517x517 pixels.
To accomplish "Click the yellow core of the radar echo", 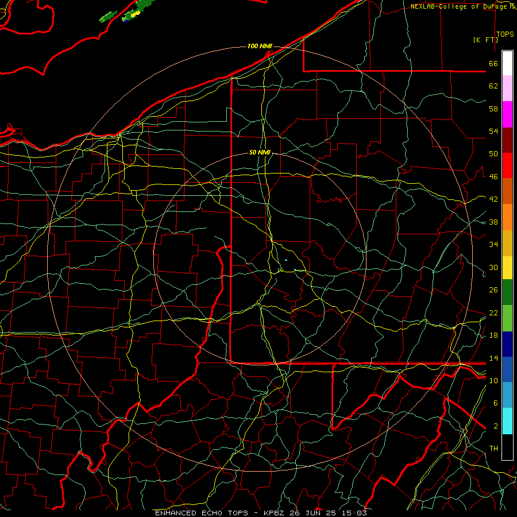I will coord(135,14).
